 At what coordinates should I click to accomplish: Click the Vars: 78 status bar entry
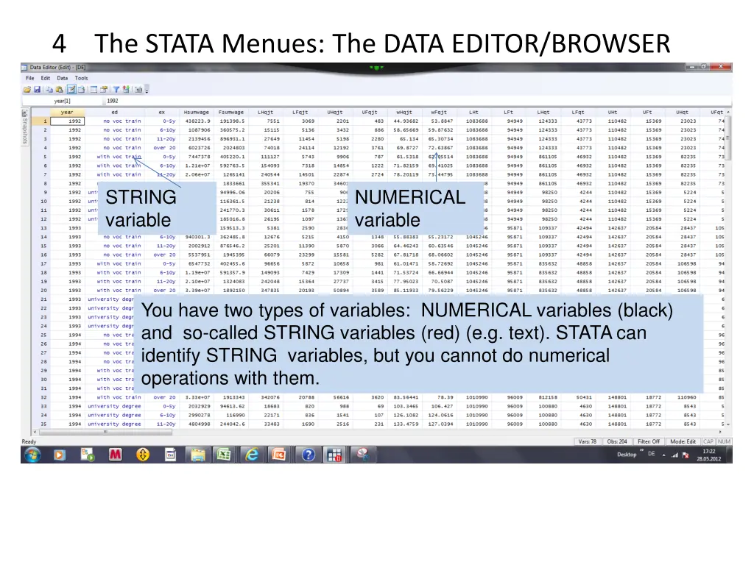tap(587, 441)
